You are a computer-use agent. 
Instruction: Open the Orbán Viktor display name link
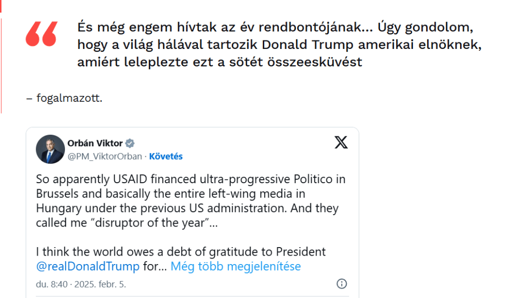point(95,143)
